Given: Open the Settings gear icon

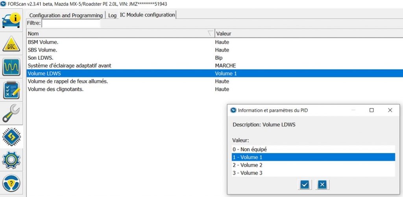Looking at the screenshot, I should pos(11,160).
